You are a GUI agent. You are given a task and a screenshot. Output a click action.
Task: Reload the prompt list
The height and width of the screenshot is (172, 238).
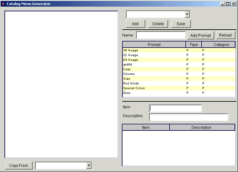[225, 35]
